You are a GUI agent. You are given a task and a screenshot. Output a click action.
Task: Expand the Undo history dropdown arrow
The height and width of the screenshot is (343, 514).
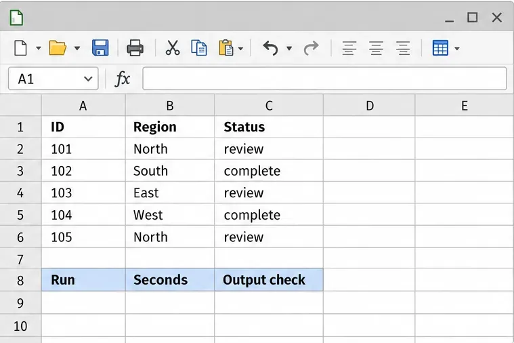[x=289, y=49]
